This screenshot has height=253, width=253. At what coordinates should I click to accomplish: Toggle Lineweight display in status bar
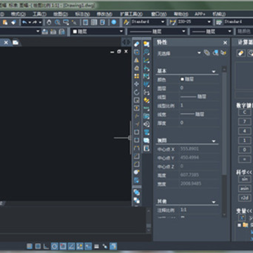point(96,246)
